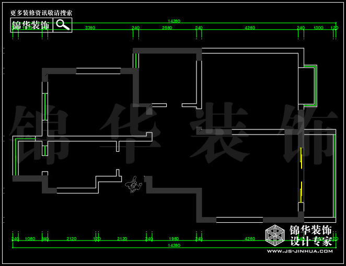Image resolution: width=346 pixels, height=266 pixels.
Task: Click the 锦华装饰 设计专家 brand text
Action: 310,236
